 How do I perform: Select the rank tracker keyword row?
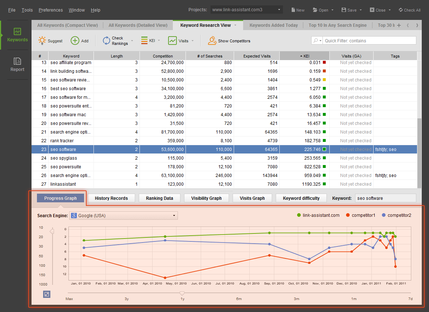point(224,141)
